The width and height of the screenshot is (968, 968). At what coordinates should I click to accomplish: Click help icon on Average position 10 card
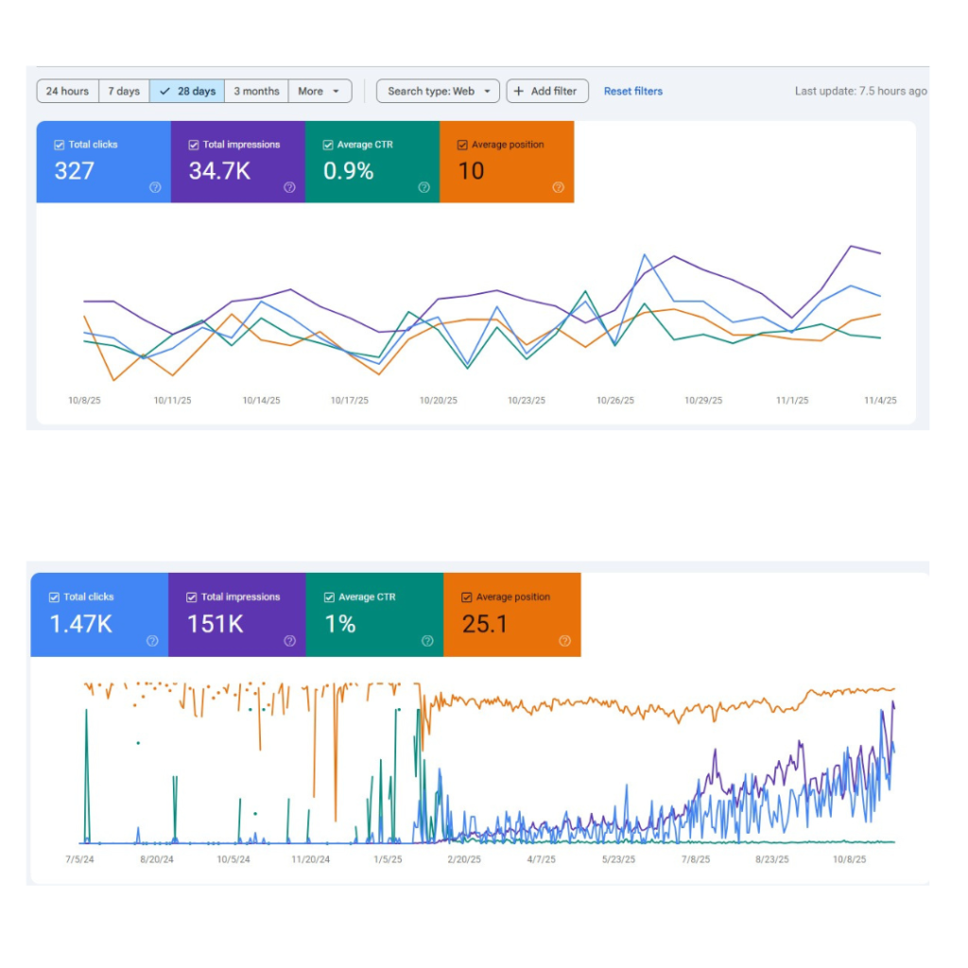(x=558, y=187)
